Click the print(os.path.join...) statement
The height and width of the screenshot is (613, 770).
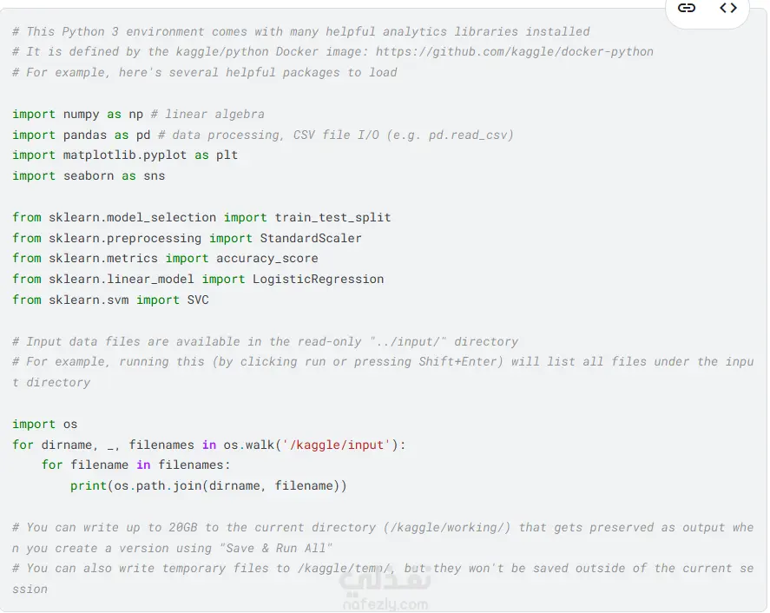point(208,486)
